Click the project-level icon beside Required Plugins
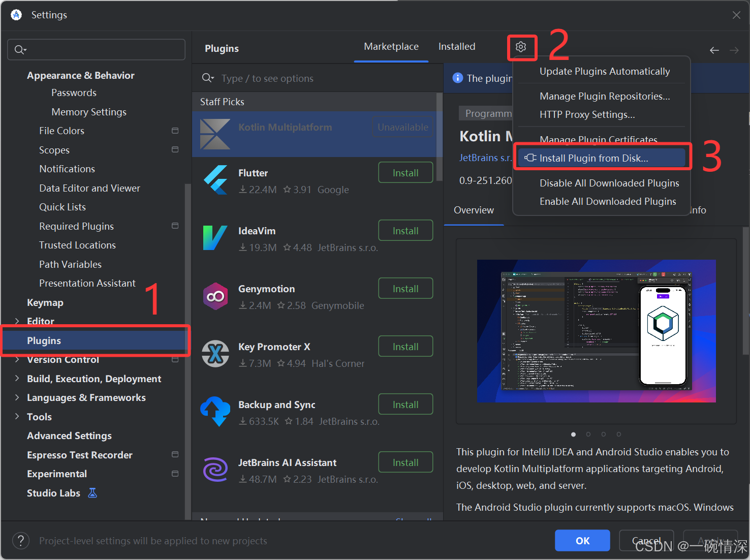The image size is (750, 560). (x=175, y=226)
